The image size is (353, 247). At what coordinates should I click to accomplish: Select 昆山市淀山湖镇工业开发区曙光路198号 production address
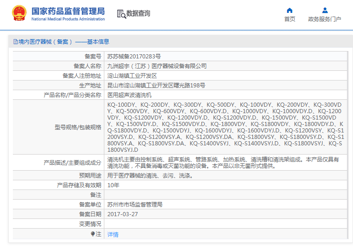[156, 86]
